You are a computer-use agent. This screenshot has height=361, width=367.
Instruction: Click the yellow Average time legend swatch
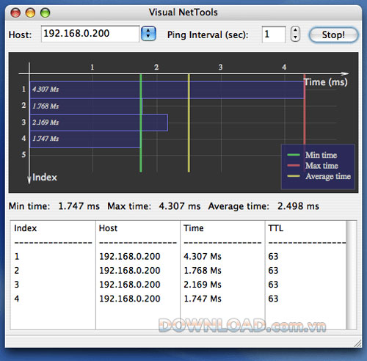[x=294, y=176]
